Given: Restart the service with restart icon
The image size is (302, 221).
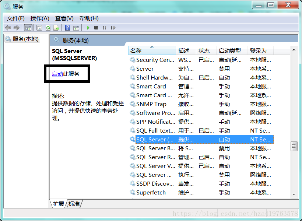Looking at the screenshot, I should coord(113,28).
